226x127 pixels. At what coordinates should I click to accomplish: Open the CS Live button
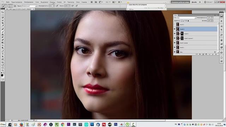pos(208,2)
